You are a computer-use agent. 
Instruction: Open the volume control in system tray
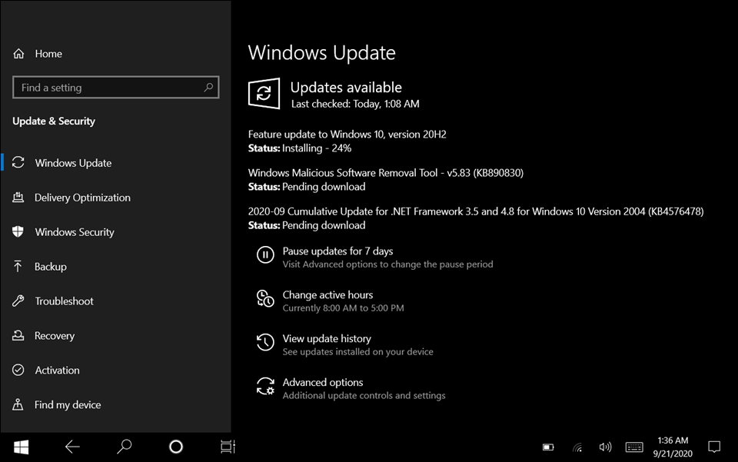pos(605,447)
